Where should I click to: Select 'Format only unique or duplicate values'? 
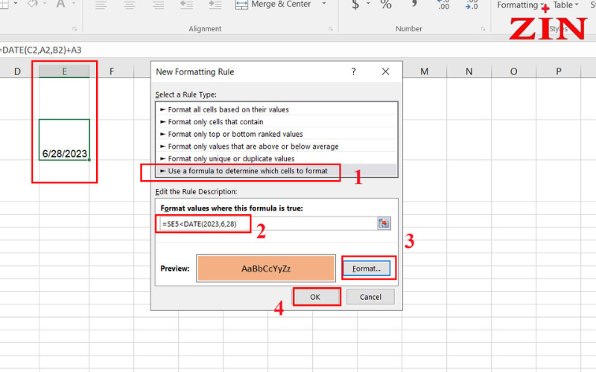click(x=276, y=158)
